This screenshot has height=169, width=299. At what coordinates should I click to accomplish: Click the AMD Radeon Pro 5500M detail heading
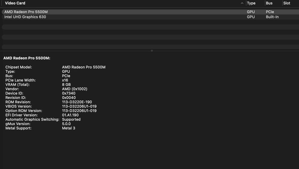(27, 58)
